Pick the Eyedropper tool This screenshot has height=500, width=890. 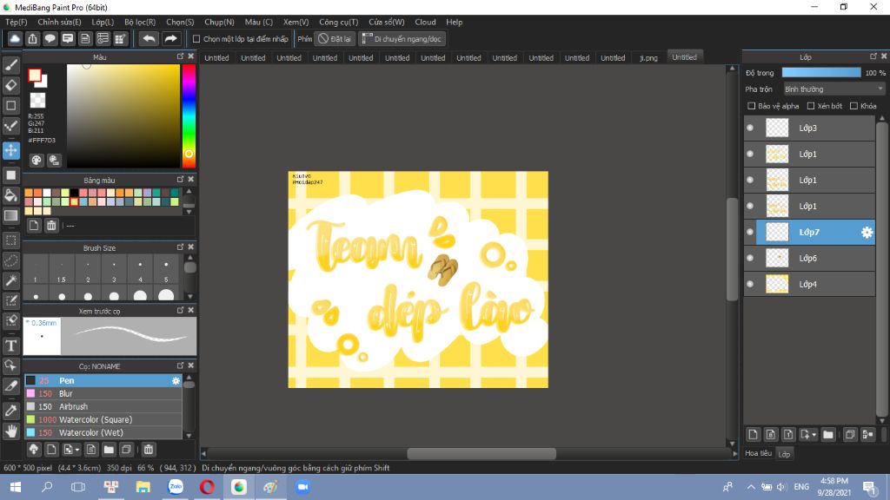click(11, 410)
